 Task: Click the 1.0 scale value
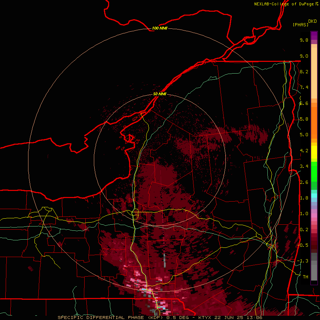click(x=304, y=214)
